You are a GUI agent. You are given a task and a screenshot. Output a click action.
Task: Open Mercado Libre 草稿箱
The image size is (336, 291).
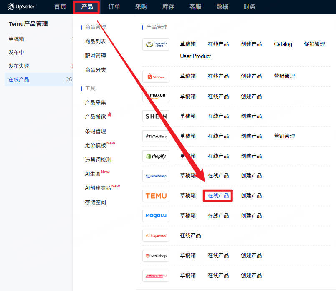point(188,44)
